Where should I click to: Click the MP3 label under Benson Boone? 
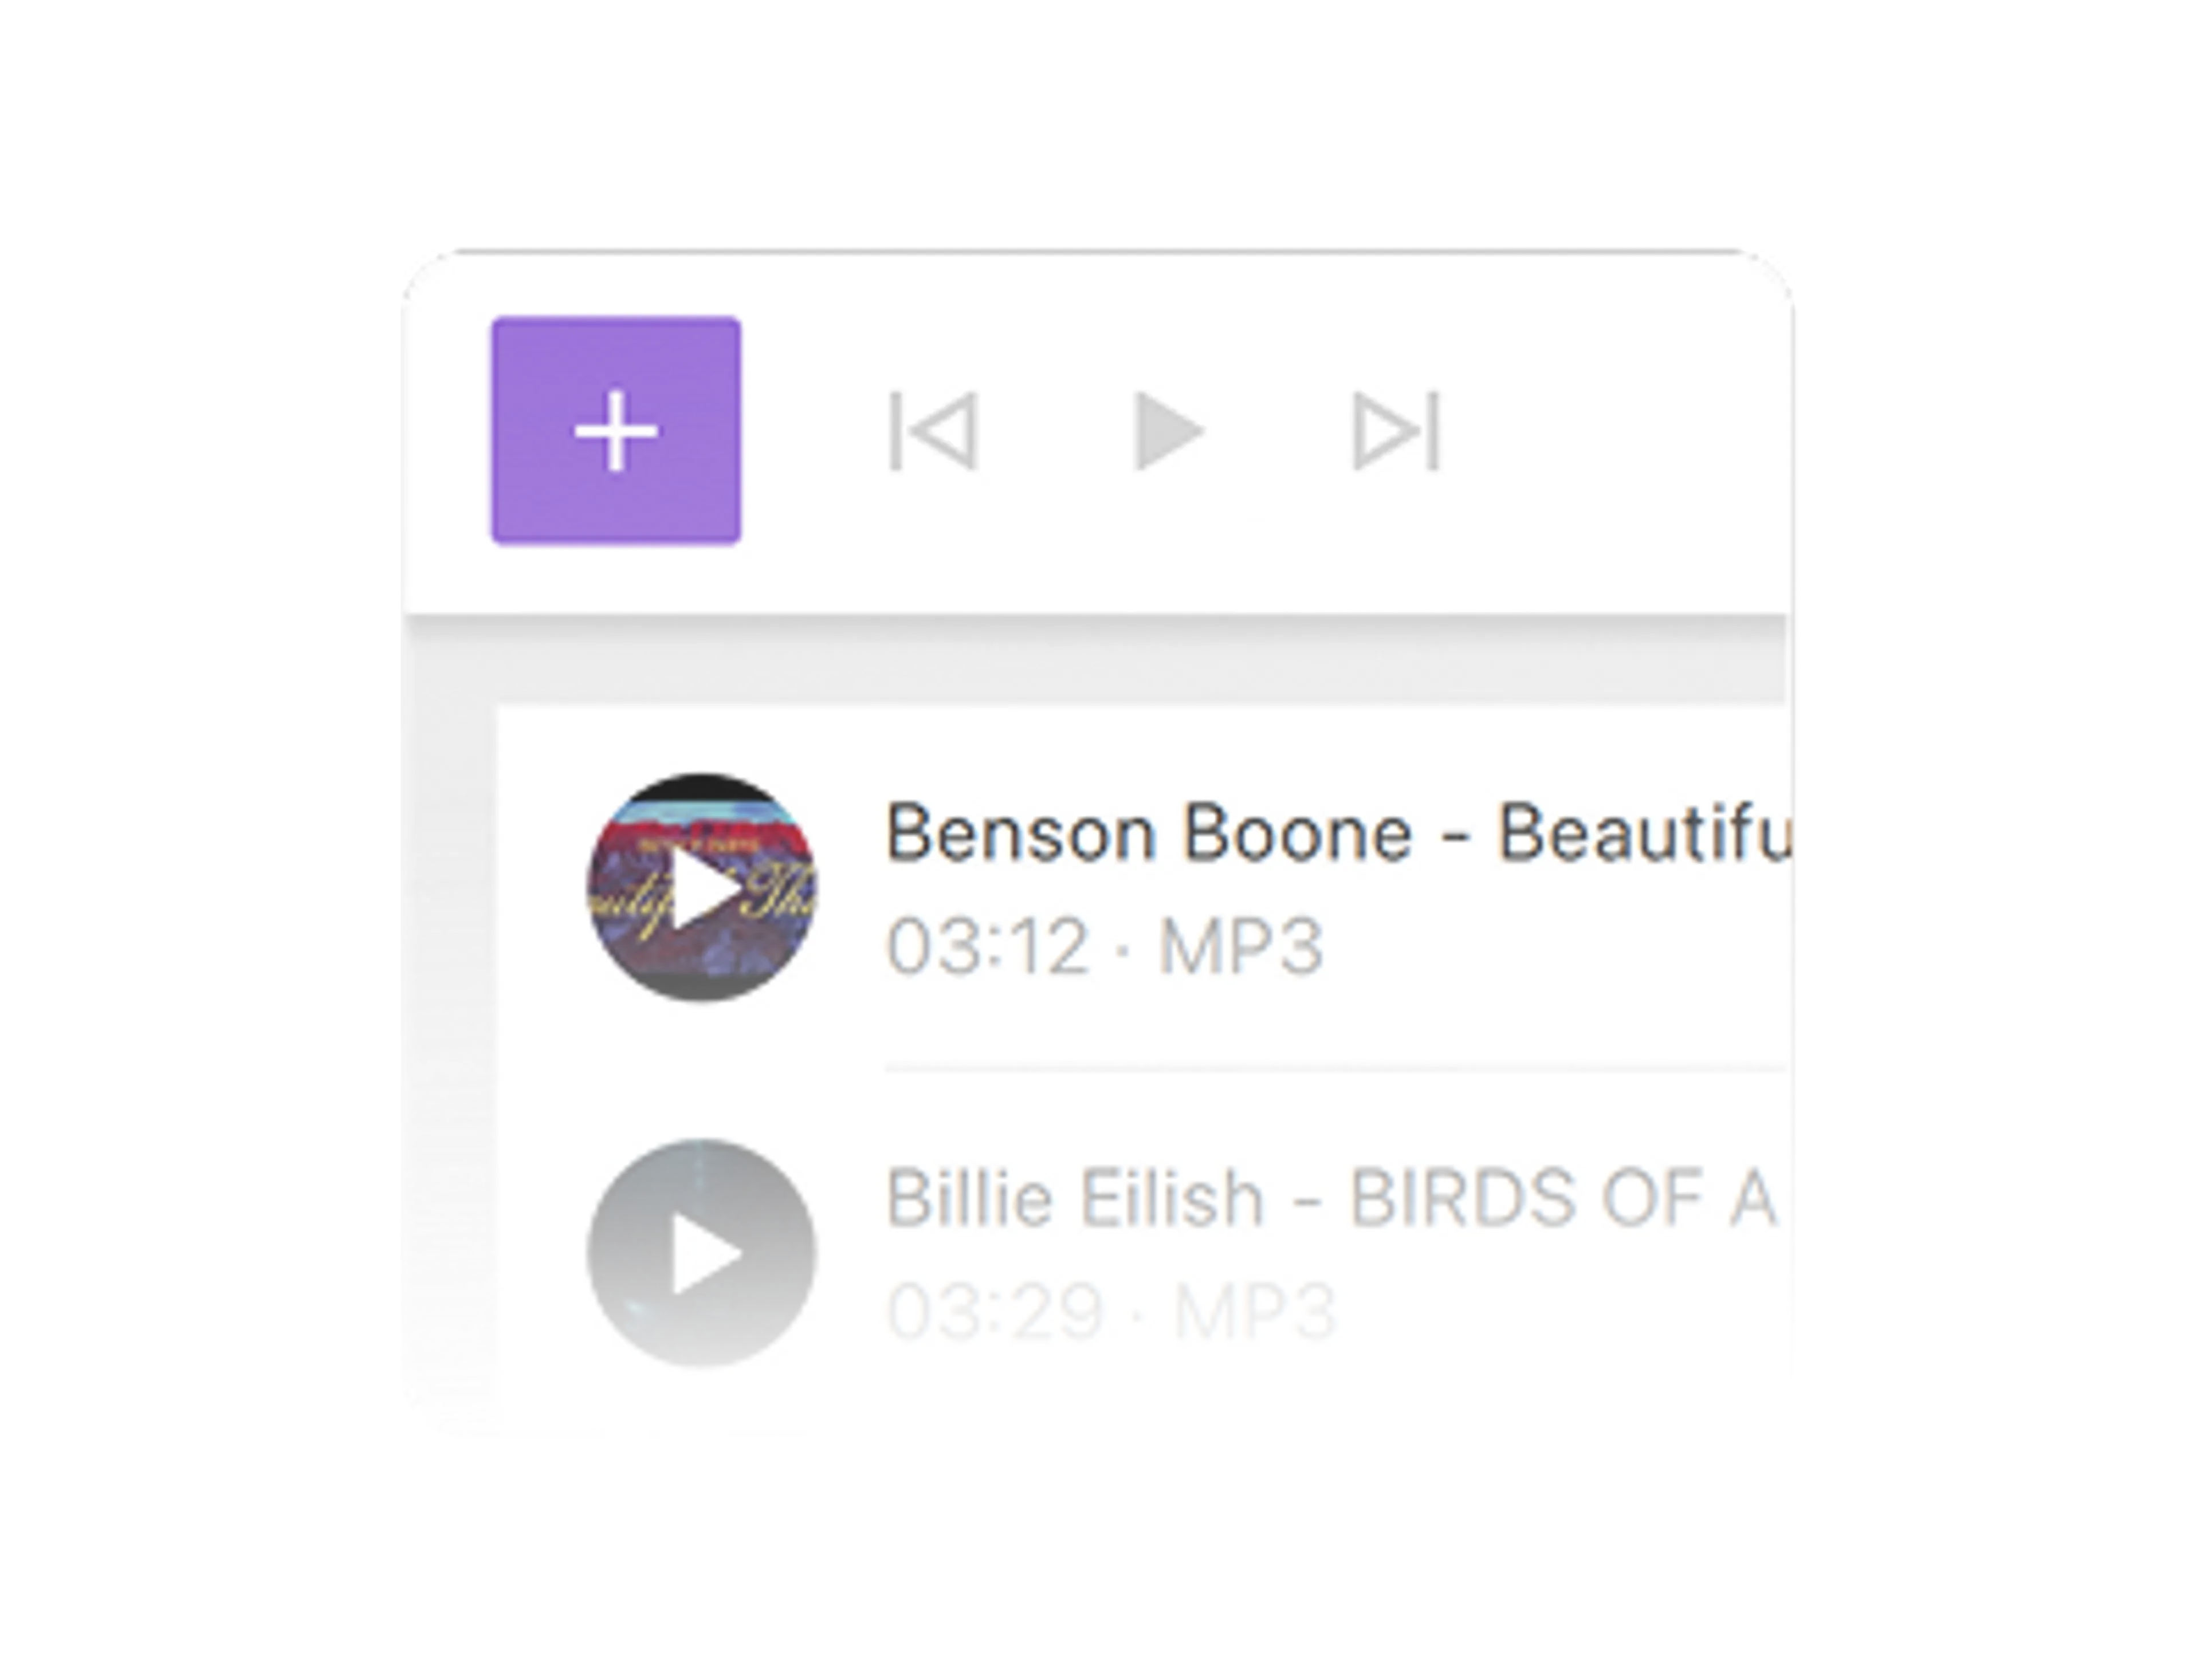[1240, 946]
